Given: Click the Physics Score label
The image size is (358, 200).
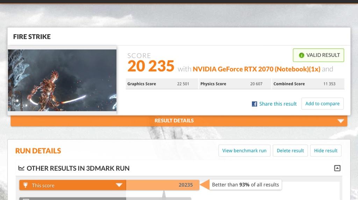Looking at the screenshot, I should click(213, 84).
